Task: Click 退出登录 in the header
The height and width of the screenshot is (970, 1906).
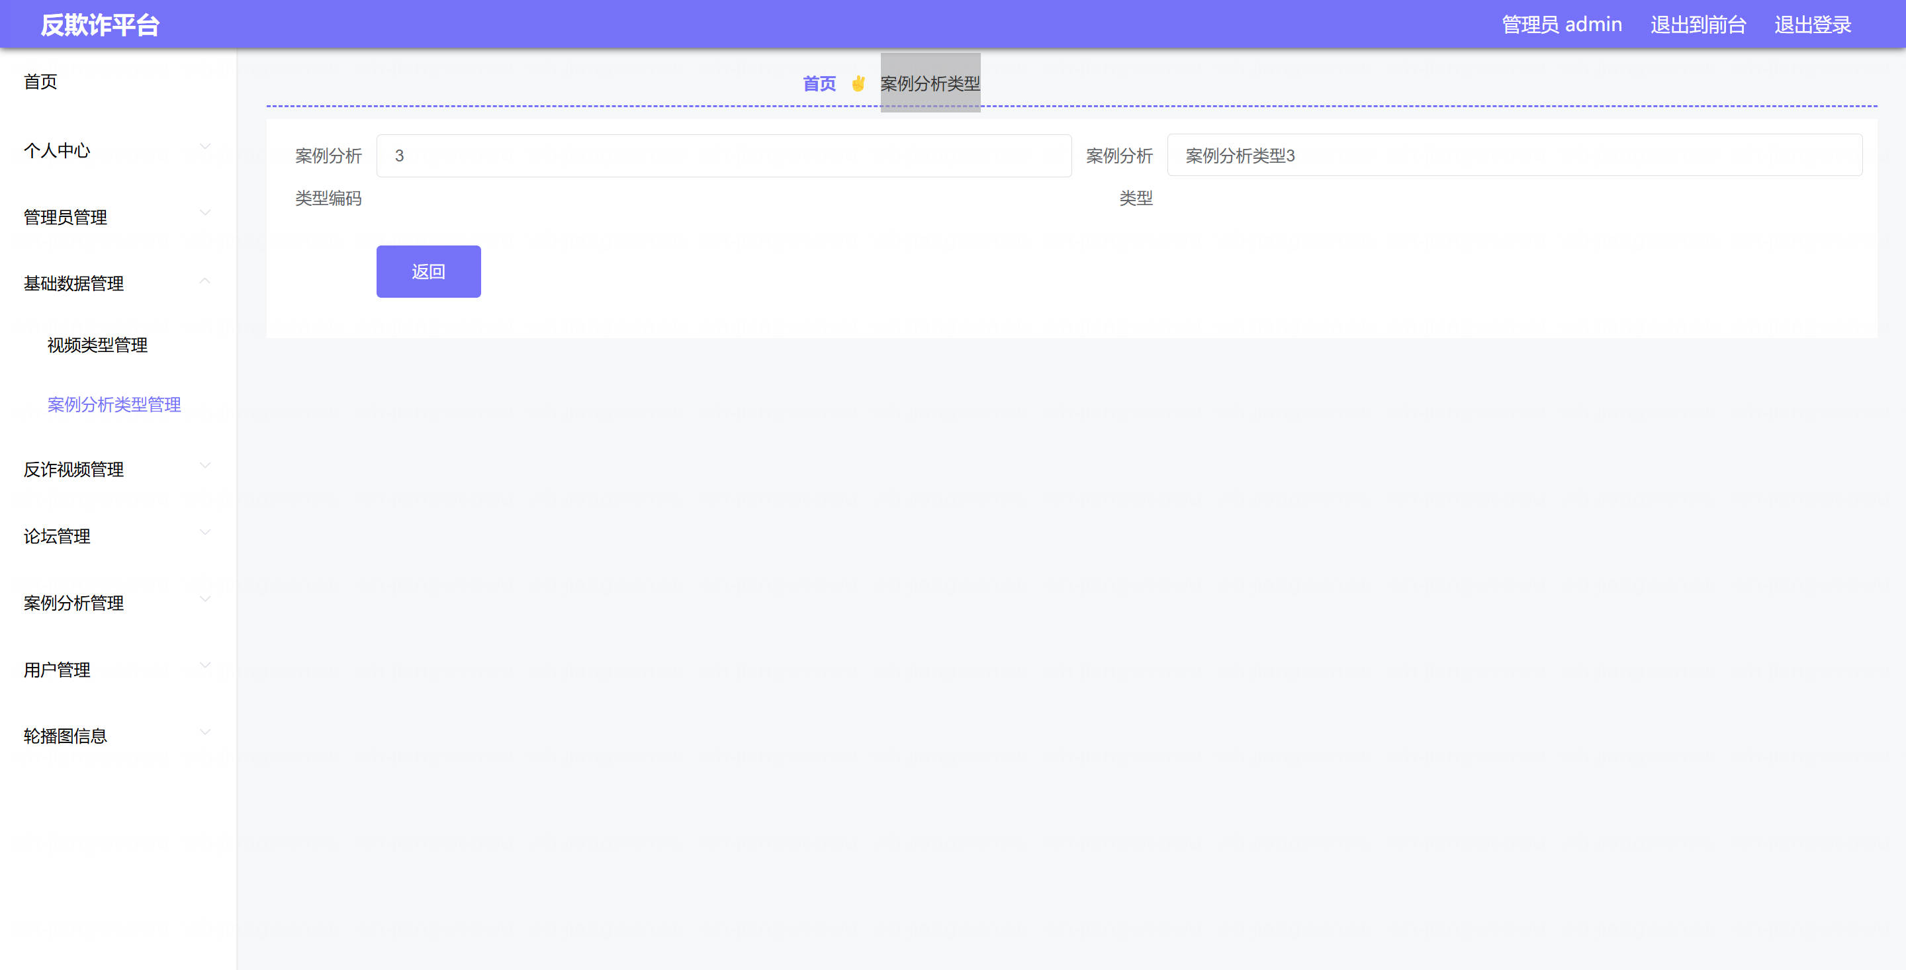Action: [1812, 24]
